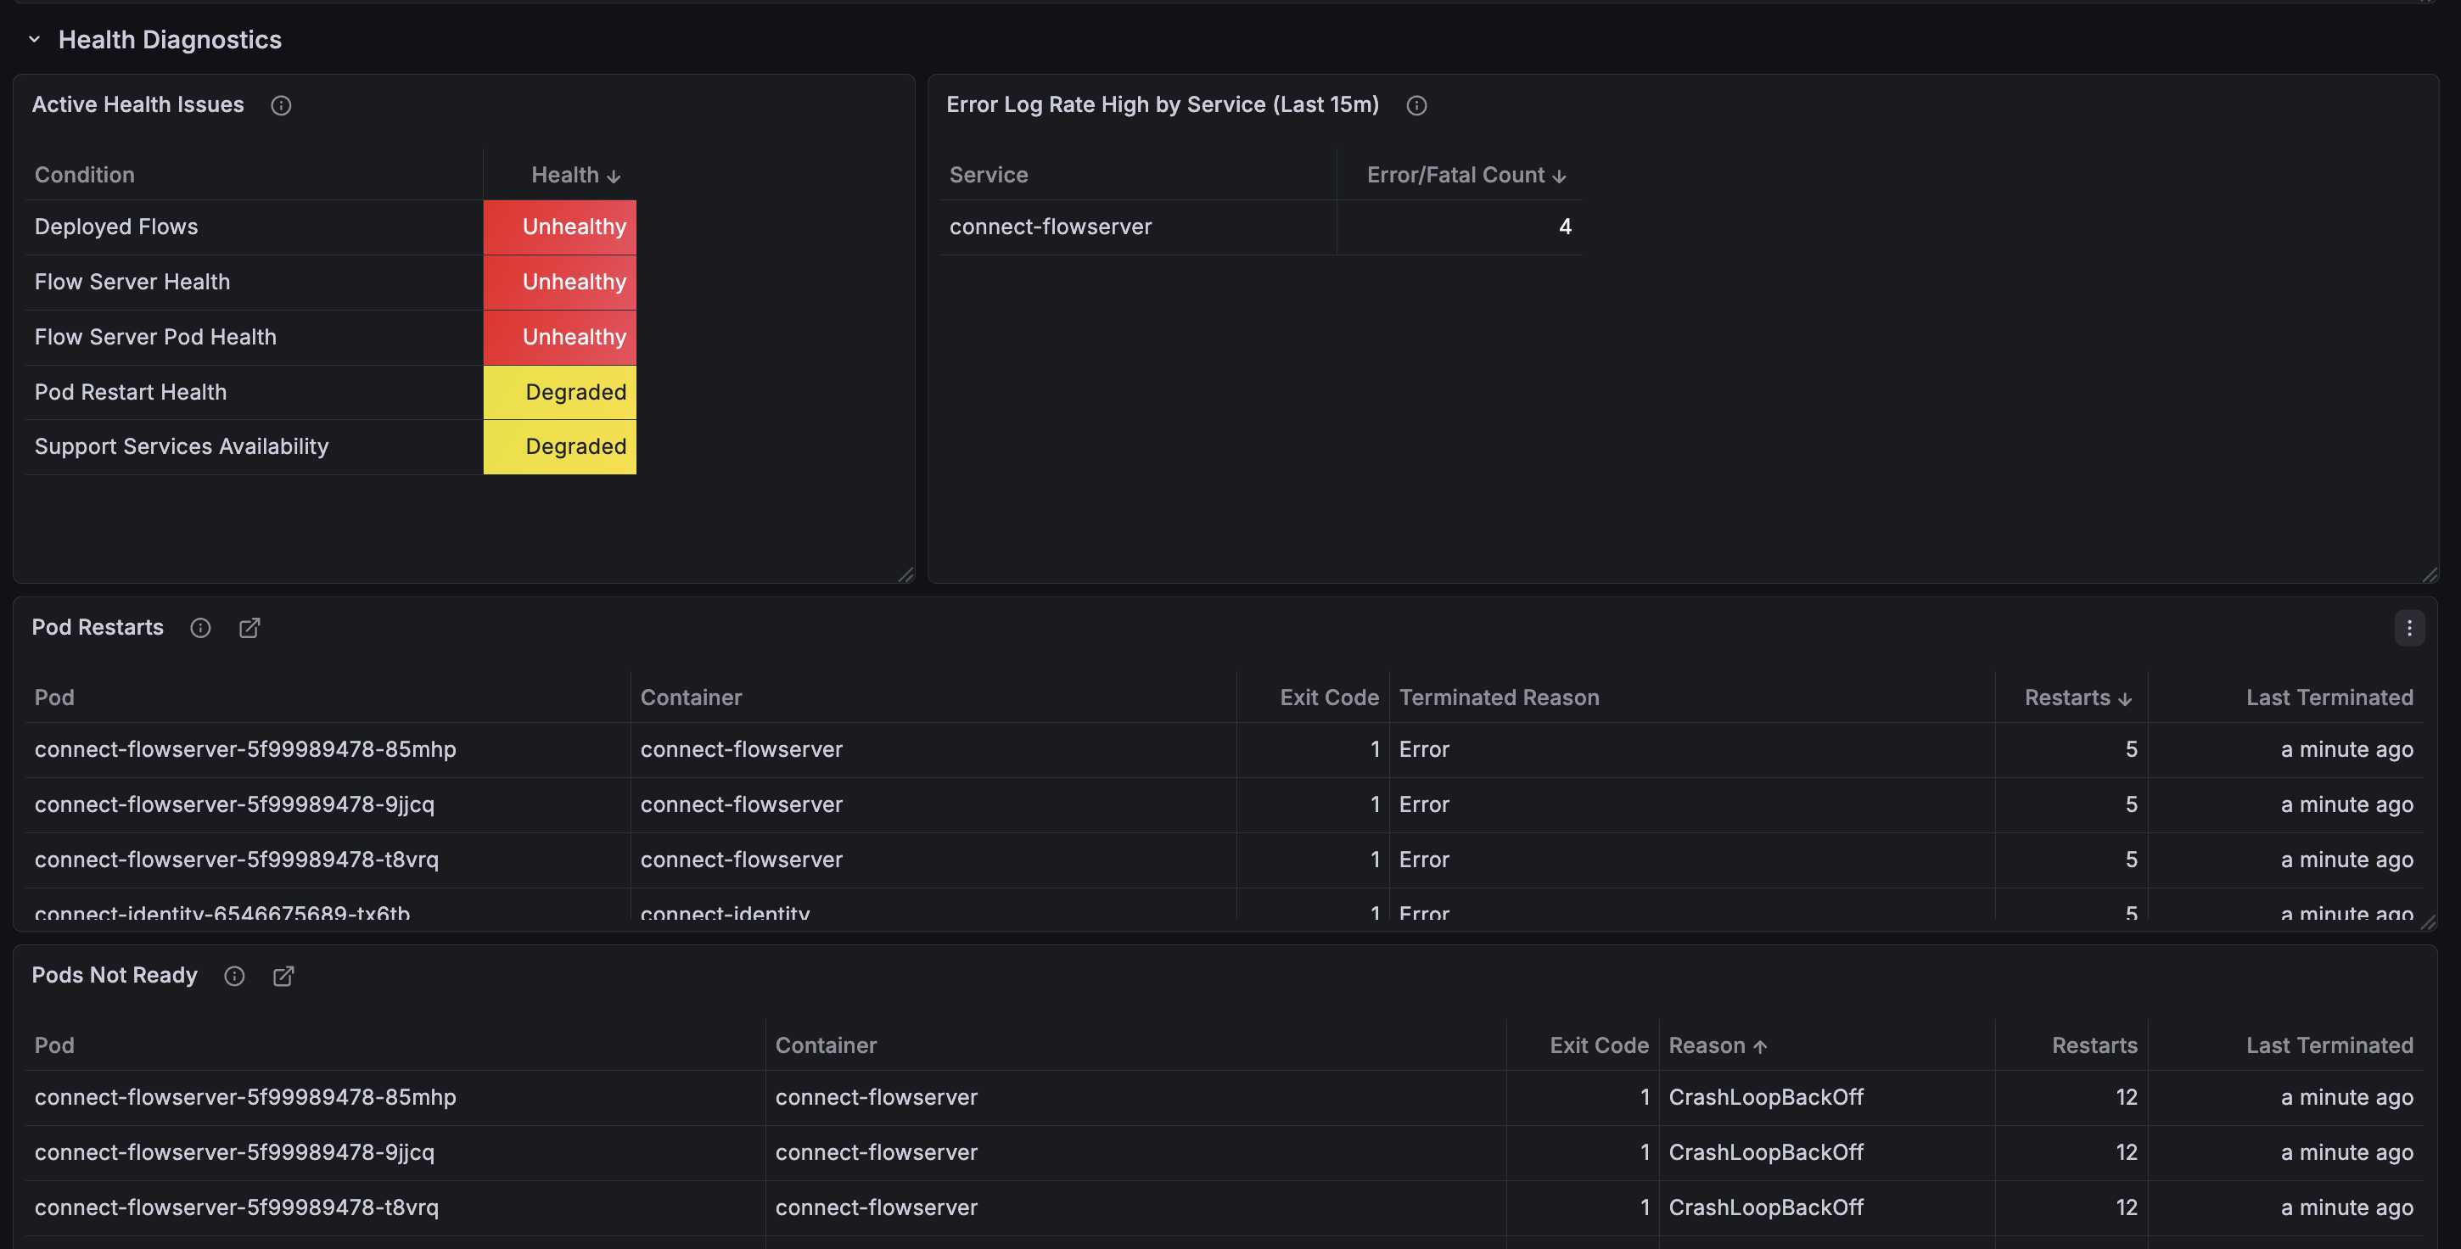
Task: Select 85mhp pod in the Pod Restarts table
Action: [245, 748]
